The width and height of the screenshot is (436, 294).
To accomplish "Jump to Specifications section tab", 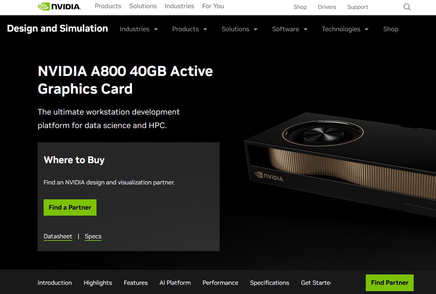I will click(270, 283).
